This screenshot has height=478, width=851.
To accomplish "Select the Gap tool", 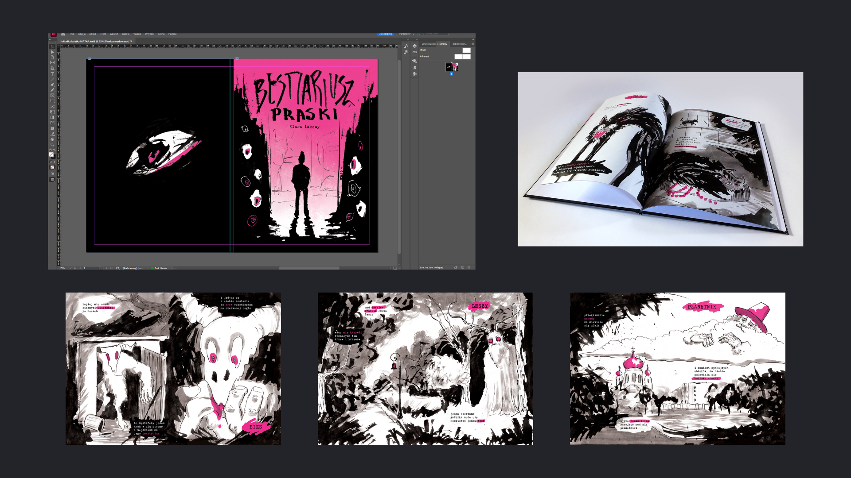I will 52,62.
